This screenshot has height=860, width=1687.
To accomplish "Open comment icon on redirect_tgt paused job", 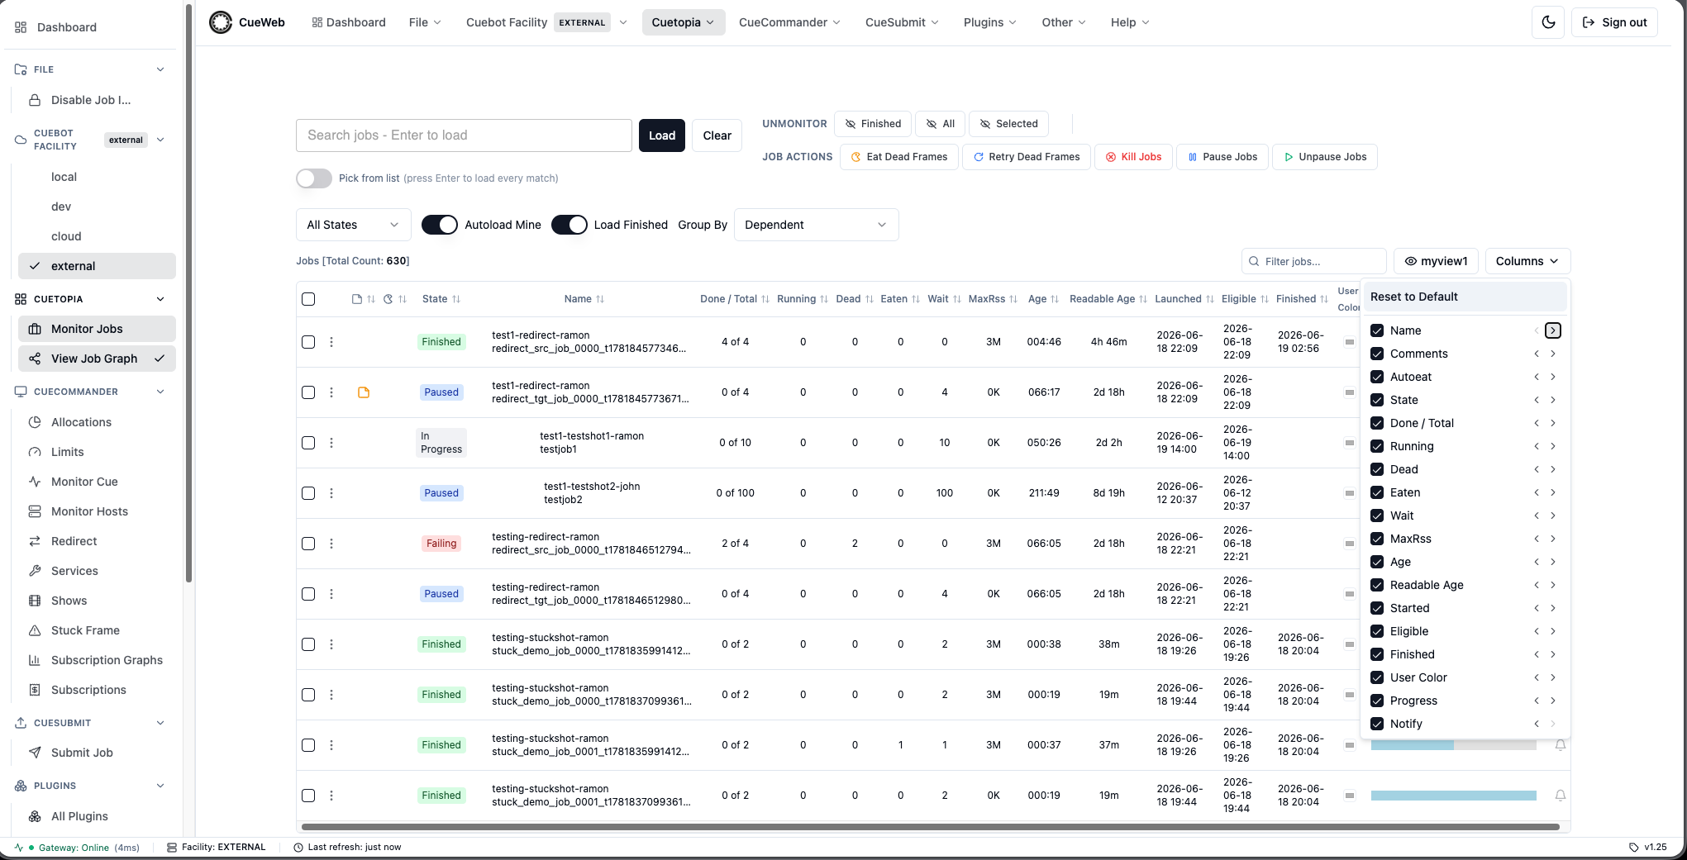I will click(364, 392).
